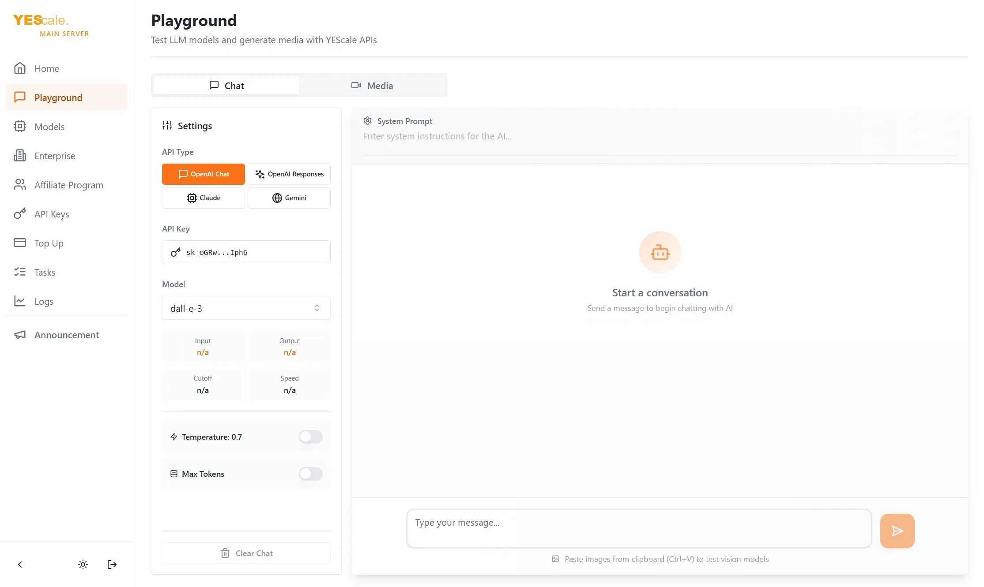Toggle light/dark theme sun icon
984x587 pixels.
point(83,565)
